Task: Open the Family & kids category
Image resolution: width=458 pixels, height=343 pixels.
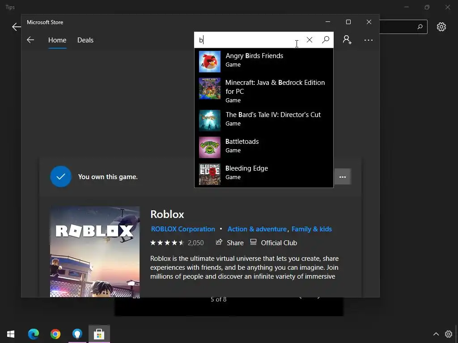Action: tap(312, 229)
